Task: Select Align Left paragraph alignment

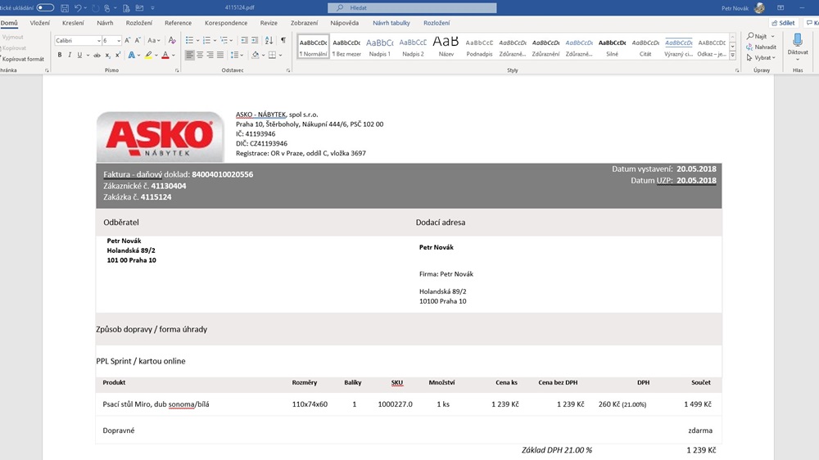Action: click(x=190, y=55)
